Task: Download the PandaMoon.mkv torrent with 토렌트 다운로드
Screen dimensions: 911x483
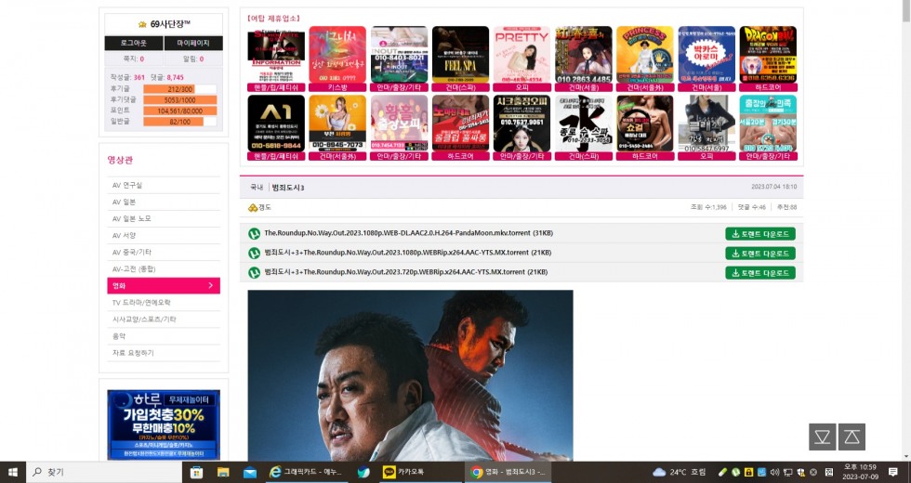Action: (760, 234)
